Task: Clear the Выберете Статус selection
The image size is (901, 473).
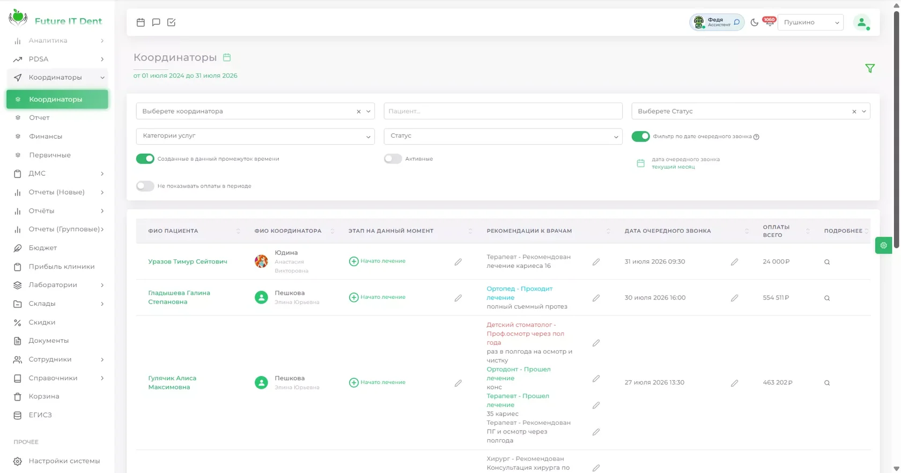Action: (x=854, y=111)
